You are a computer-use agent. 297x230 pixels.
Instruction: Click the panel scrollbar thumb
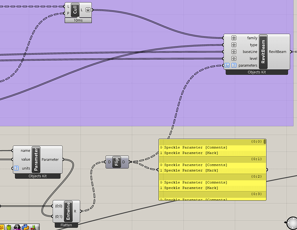(x=265, y=142)
